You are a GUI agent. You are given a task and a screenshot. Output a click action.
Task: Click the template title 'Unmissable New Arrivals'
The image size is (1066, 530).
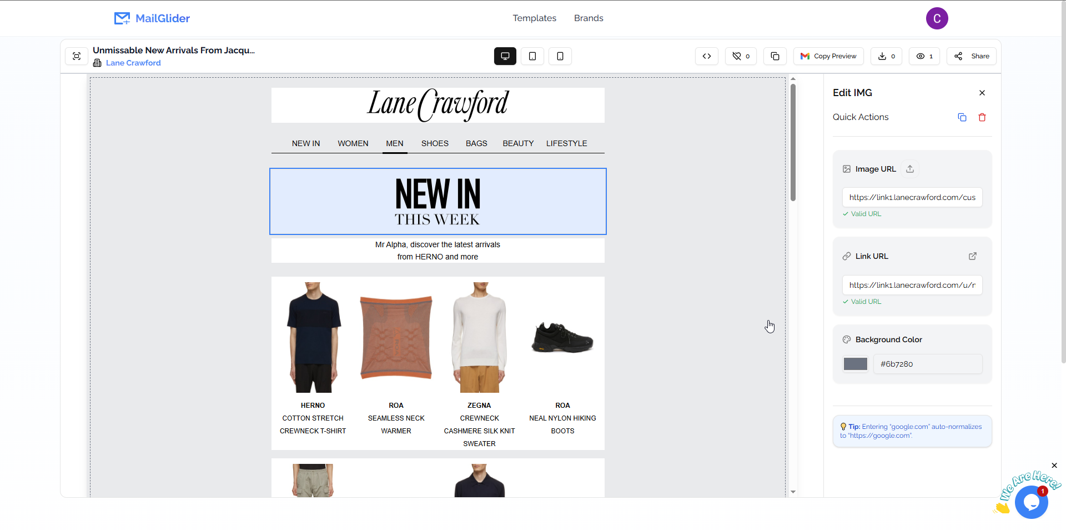pyautogui.click(x=174, y=50)
